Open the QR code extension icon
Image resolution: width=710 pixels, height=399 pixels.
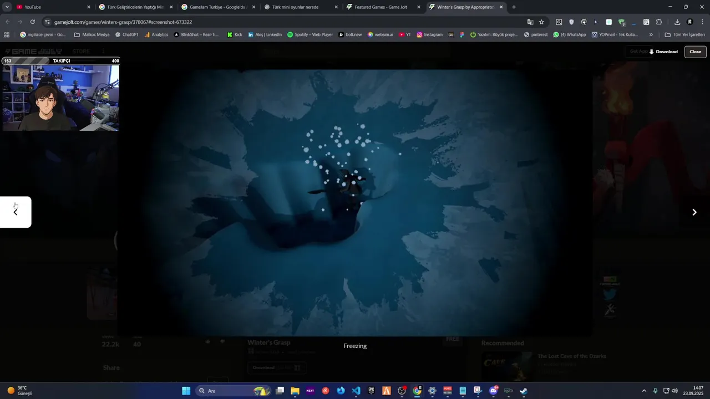point(646,22)
